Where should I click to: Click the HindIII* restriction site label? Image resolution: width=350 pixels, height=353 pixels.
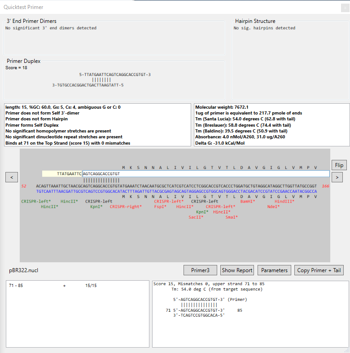point(284,202)
